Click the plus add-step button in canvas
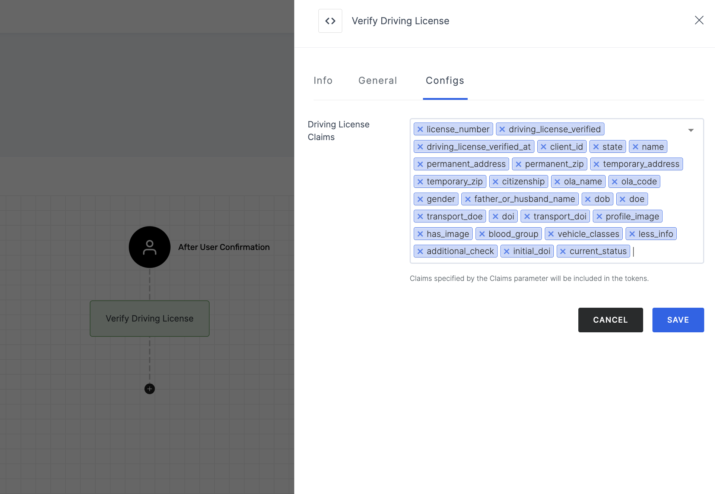Image resolution: width=715 pixels, height=494 pixels. pos(150,389)
